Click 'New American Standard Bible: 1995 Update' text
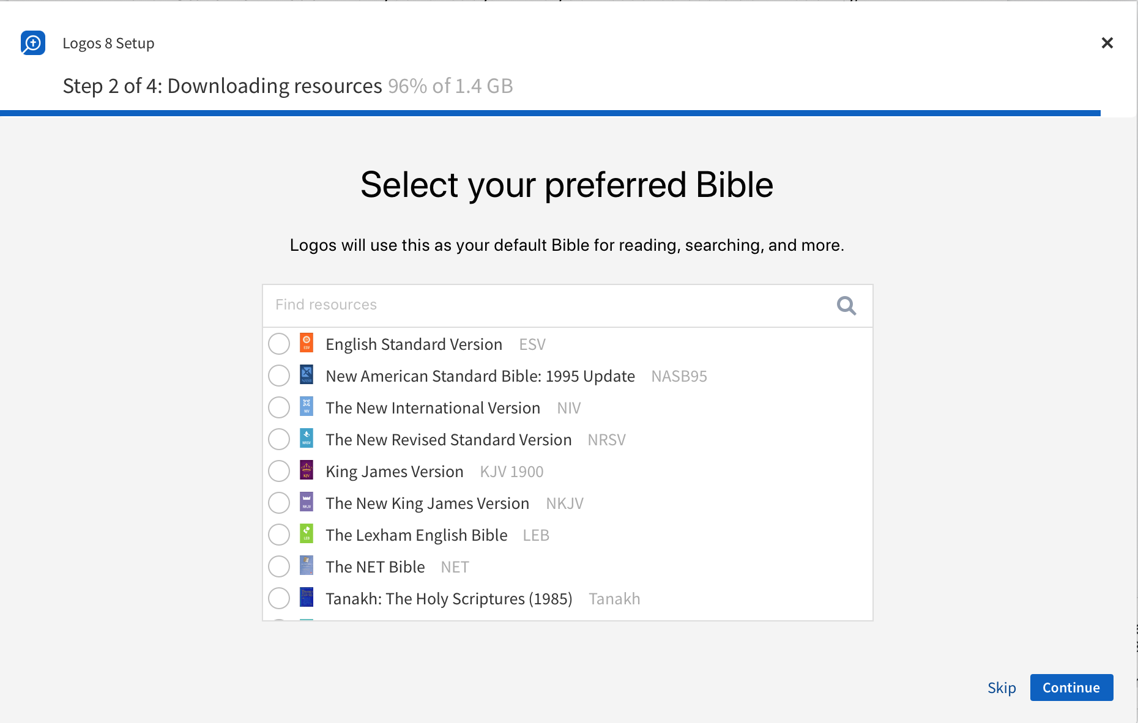The image size is (1138, 723). pos(480,376)
